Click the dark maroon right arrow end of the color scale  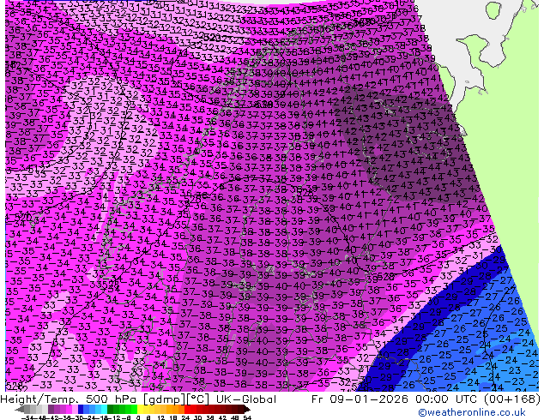pyautogui.click(x=247, y=410)
